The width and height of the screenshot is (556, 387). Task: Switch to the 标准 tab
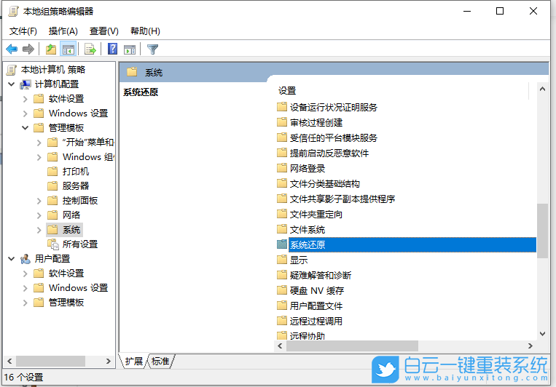coord(160,361)
